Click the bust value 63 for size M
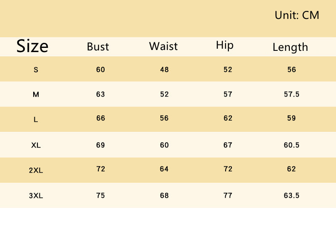 pyautogui.click(x=100, y=94)
